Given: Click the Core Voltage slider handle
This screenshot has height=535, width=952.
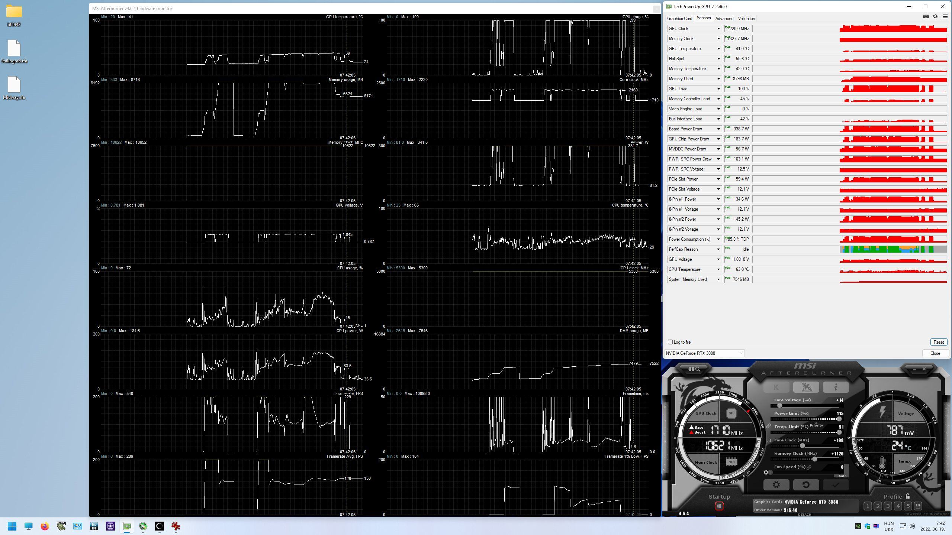Looking at the screenshot, I should (x=779, y=406).
